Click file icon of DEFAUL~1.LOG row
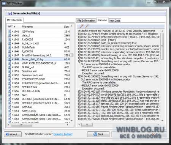The image size is (171, 145). [9, 91]
